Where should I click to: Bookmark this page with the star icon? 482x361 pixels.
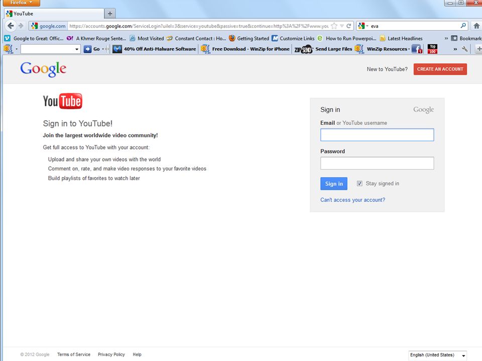point(334,26)
